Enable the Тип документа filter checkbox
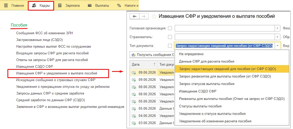Image resolution: width=293 pixels, height=129 pixels. [x=170, y=46]
